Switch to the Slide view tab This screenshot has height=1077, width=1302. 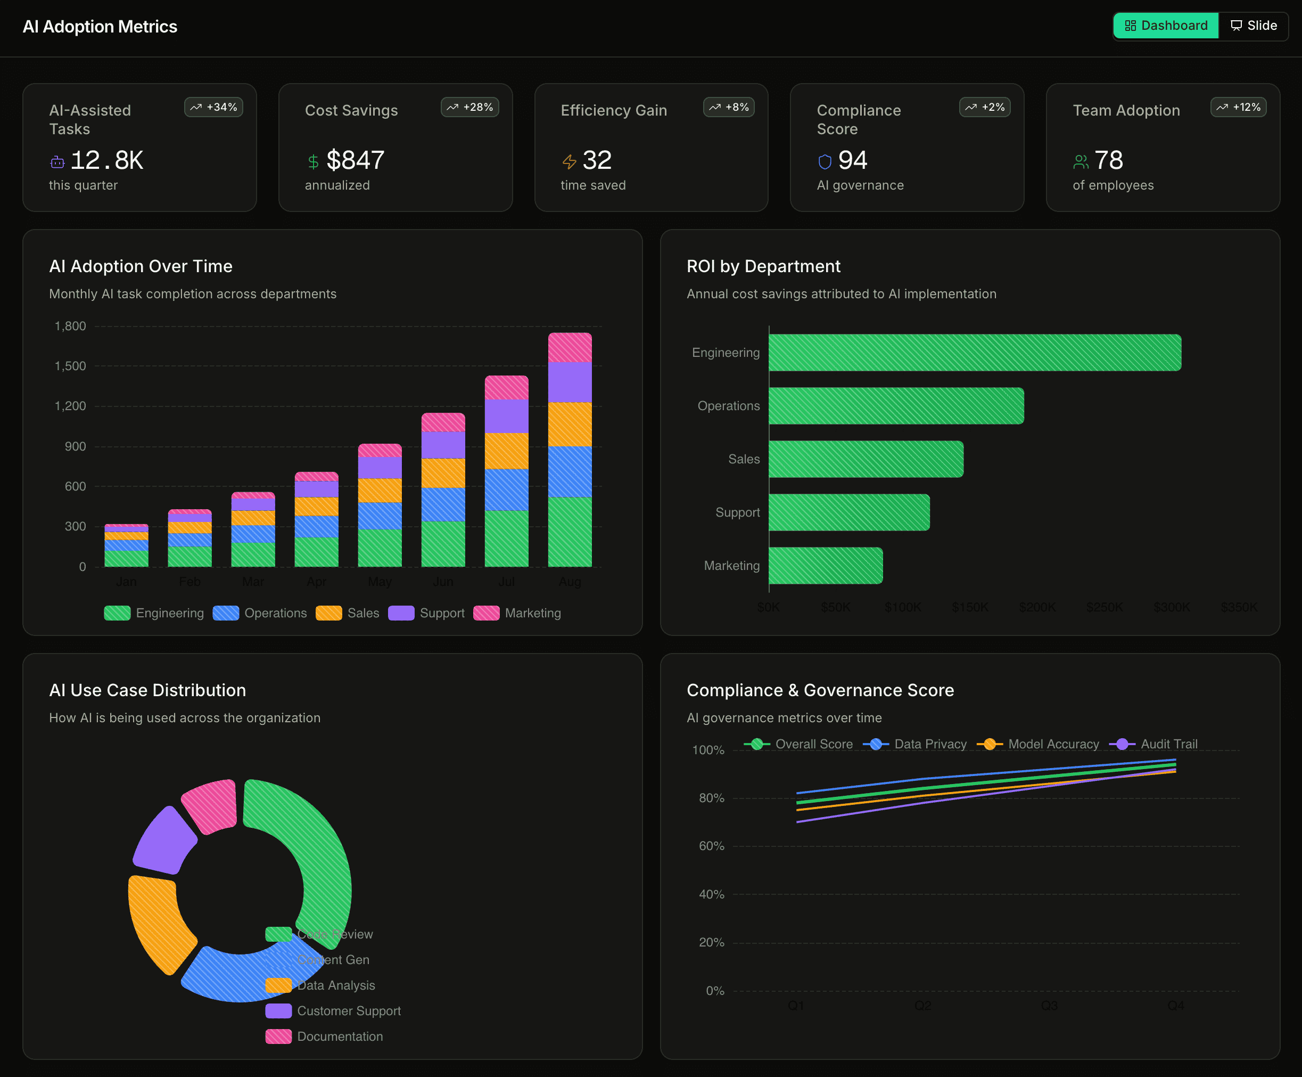pos(1253,26)
